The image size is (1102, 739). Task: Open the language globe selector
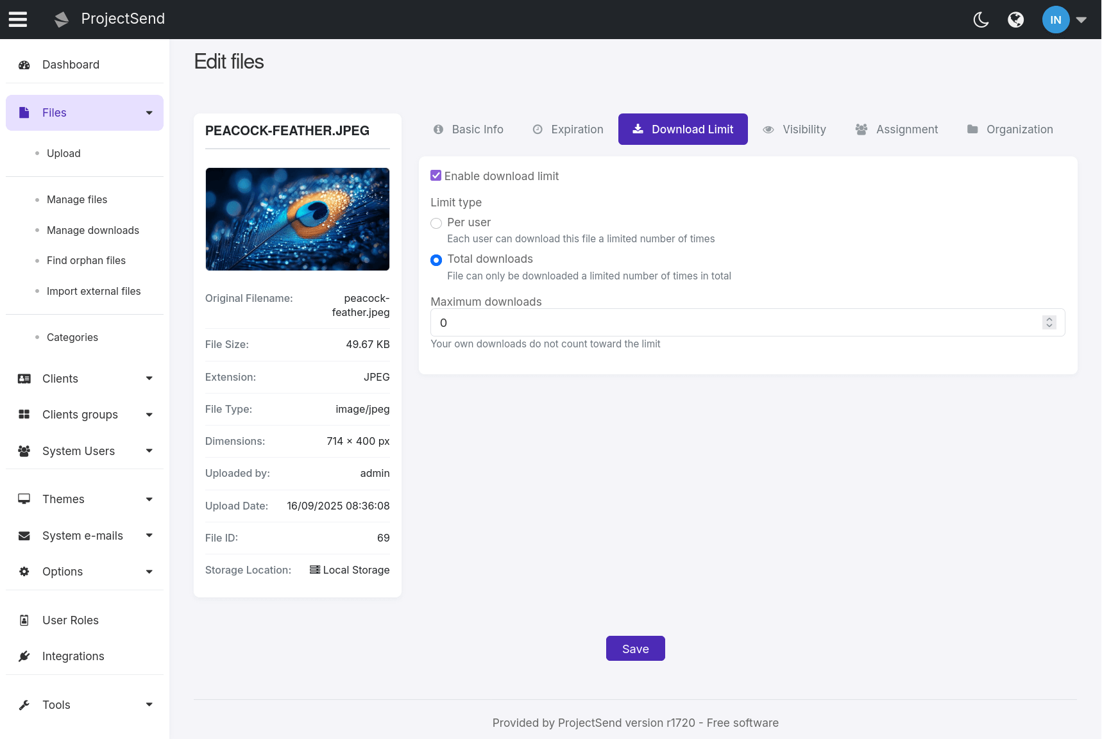click(1015, 19)
